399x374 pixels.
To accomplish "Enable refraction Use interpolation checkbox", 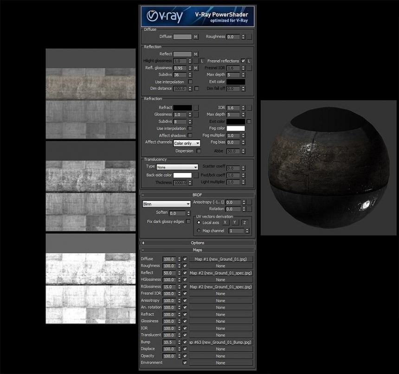I will (190, 128).
